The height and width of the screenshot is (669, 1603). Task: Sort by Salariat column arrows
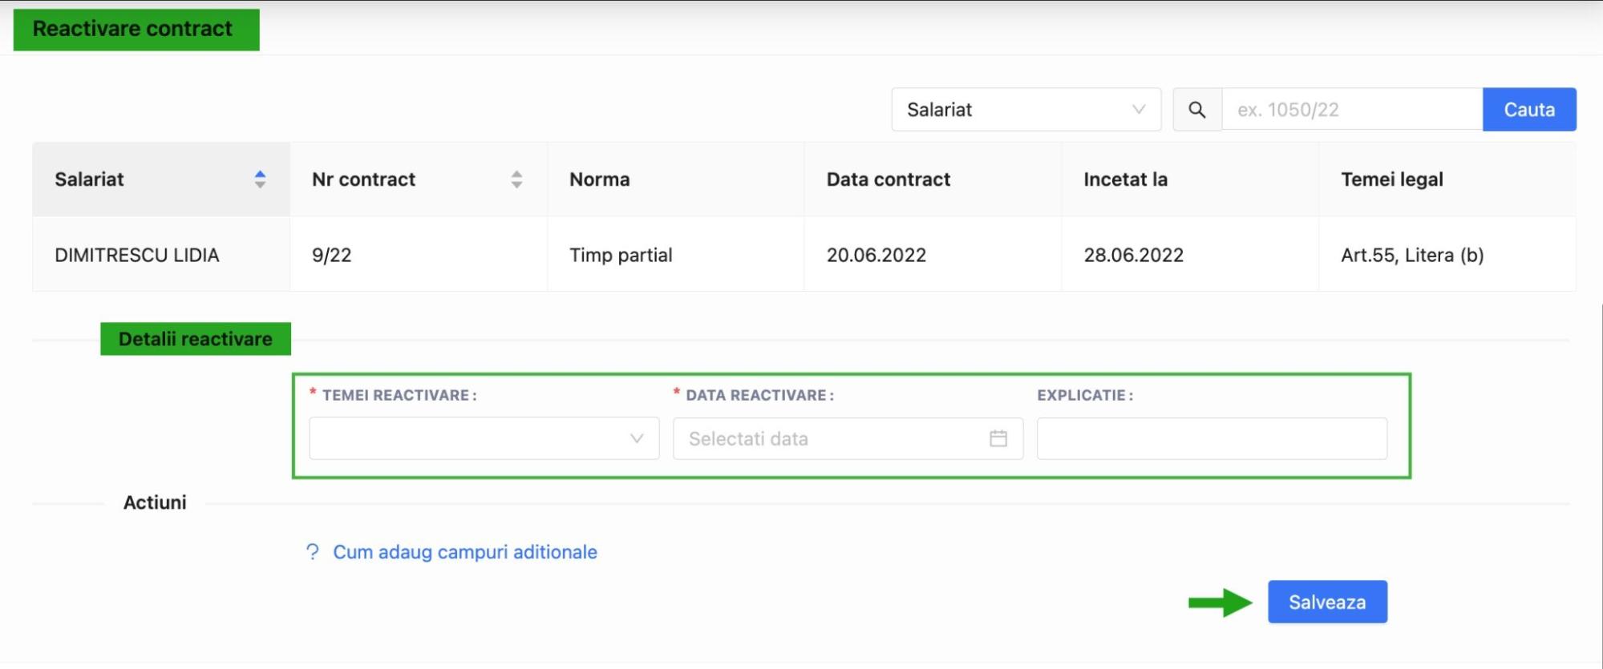click(260, 179)
